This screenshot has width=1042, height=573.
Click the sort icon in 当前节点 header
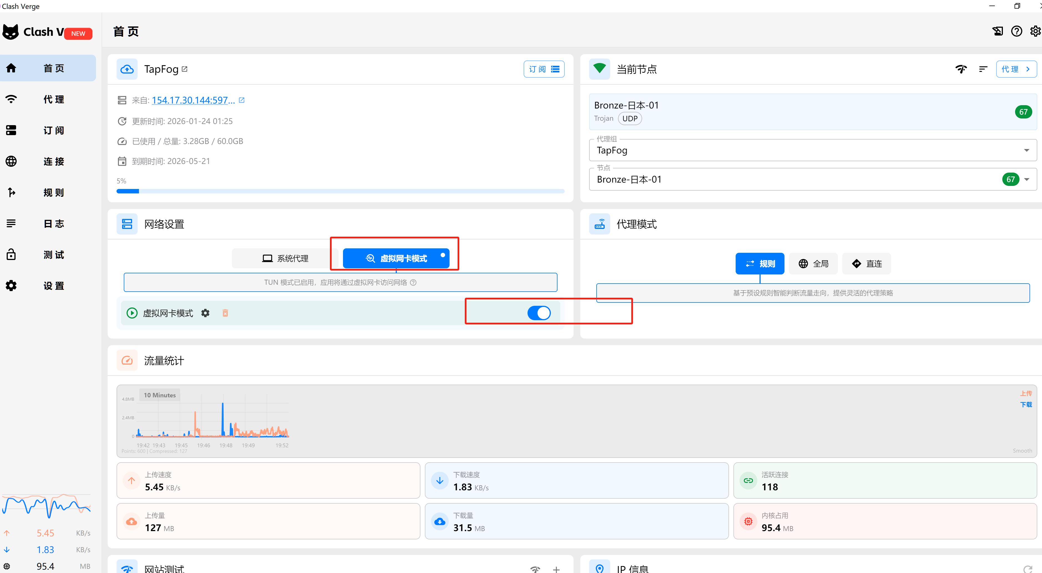click(983, 69)
